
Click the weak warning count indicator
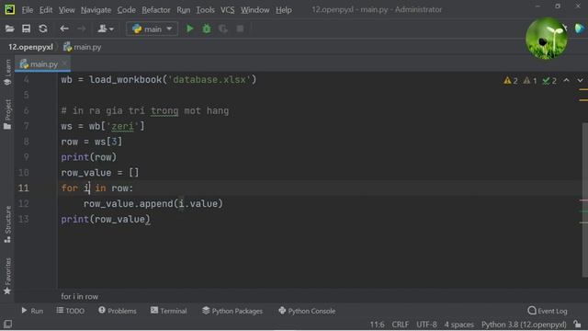530,81
